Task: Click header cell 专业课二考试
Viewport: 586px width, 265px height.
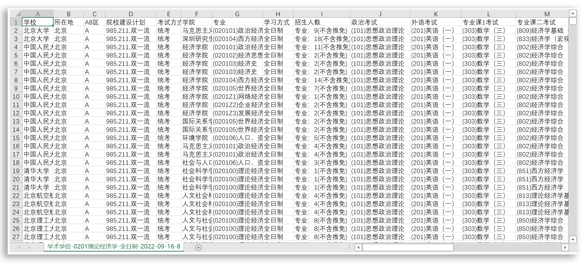Action: pos(542,22)
